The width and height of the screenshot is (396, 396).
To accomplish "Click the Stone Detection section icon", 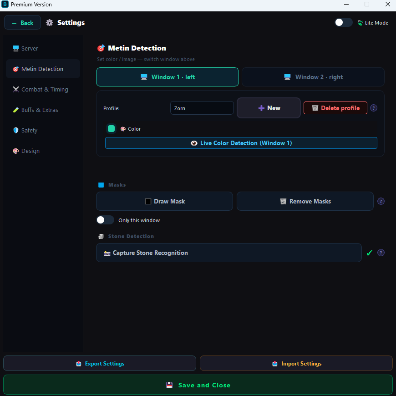I will tap(101, 237).
